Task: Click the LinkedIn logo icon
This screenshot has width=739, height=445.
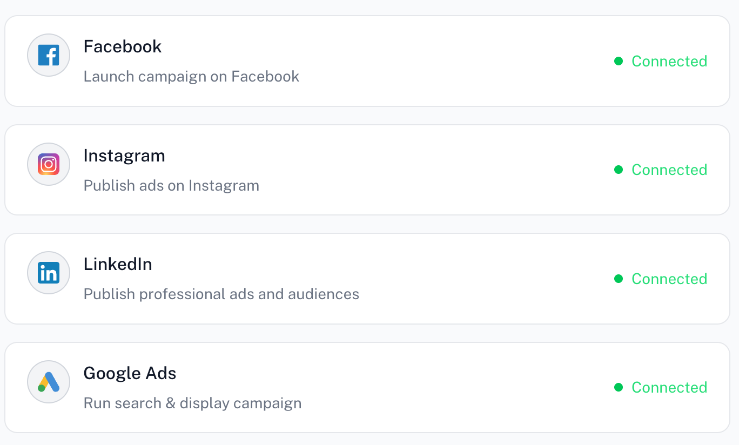Action: pos(49,273)
